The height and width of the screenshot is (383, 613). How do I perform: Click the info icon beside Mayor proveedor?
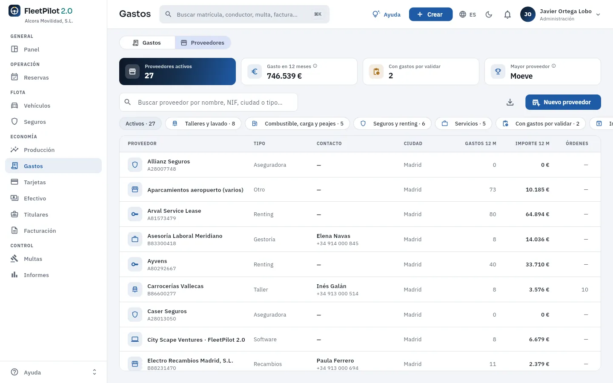554,66
